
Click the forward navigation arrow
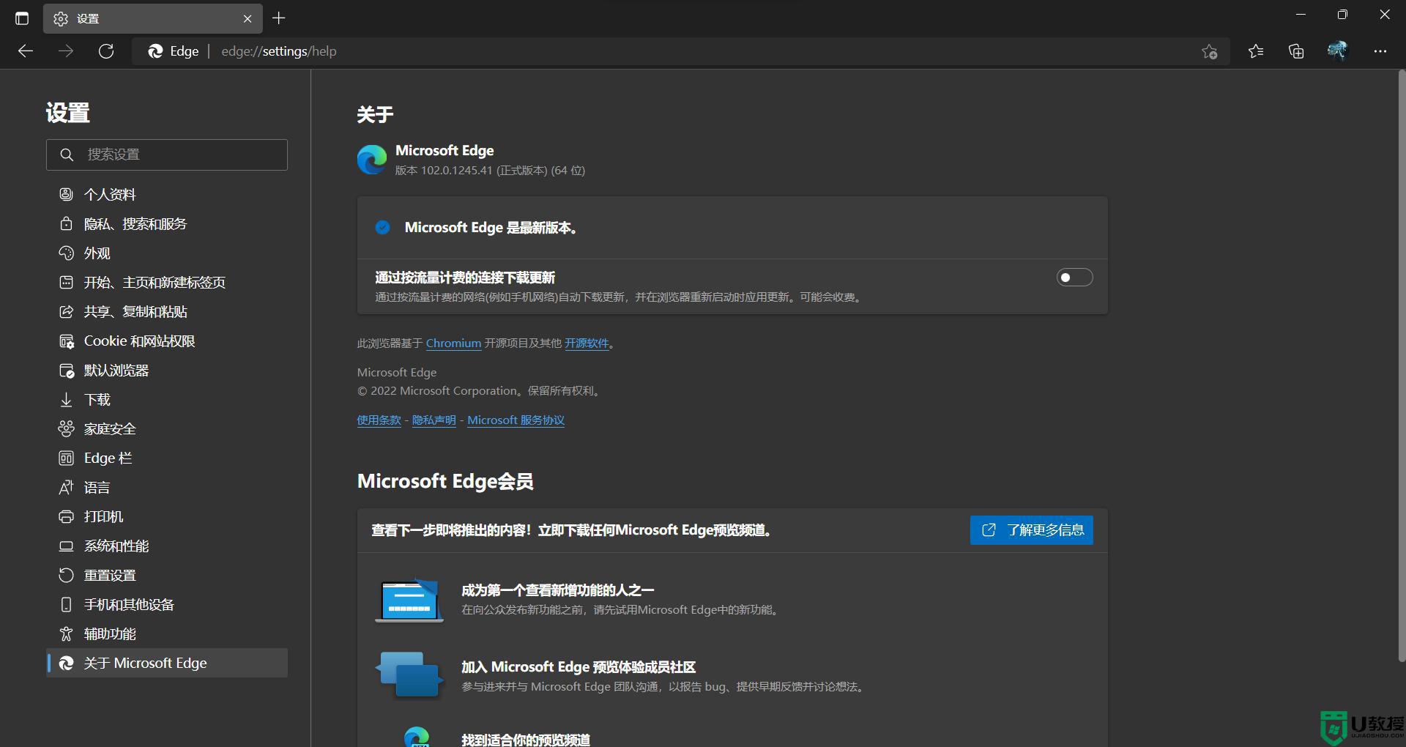(x=66, y=51)
